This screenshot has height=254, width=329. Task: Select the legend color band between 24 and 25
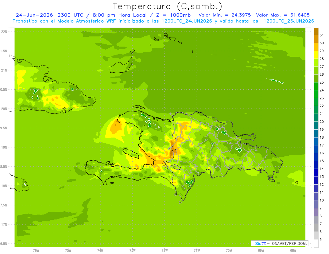(x=316, y=86)
